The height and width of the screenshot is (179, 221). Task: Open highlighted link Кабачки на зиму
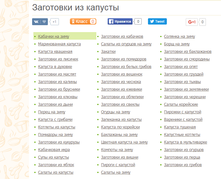pyautogui.click(x=54, y=36)
